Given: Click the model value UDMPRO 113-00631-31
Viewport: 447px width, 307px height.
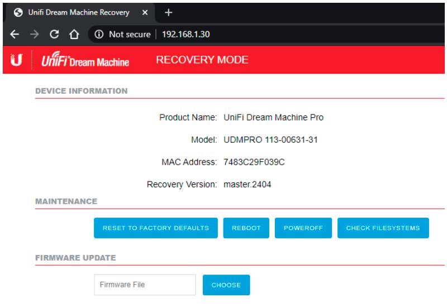Looking at the screenshot, I should [x=270, y=140].
